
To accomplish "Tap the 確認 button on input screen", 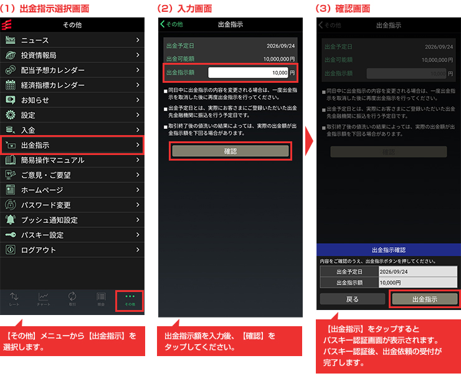I will [x=230, y=151].
